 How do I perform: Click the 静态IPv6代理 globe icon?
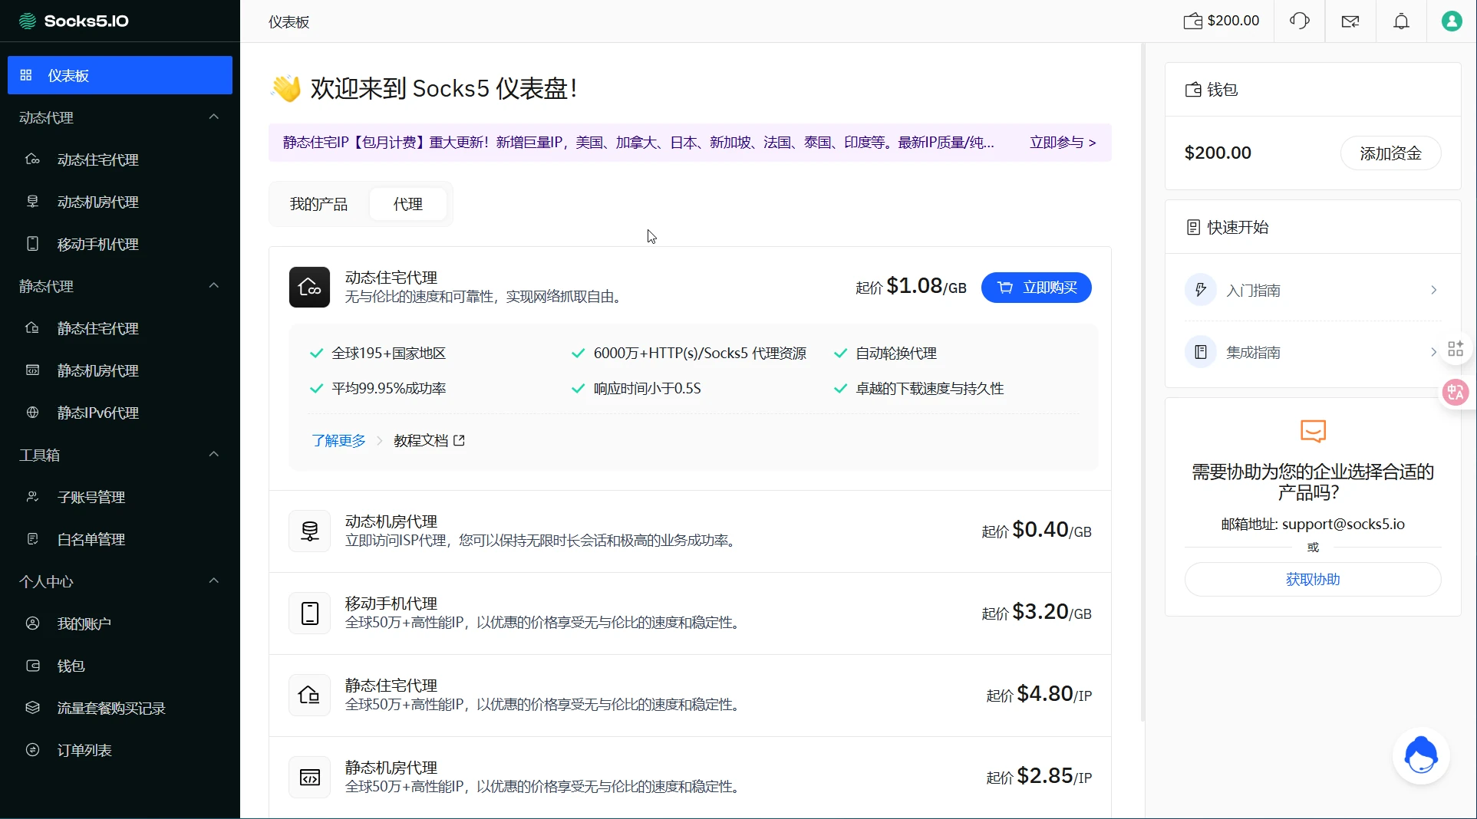pos(32,413)
